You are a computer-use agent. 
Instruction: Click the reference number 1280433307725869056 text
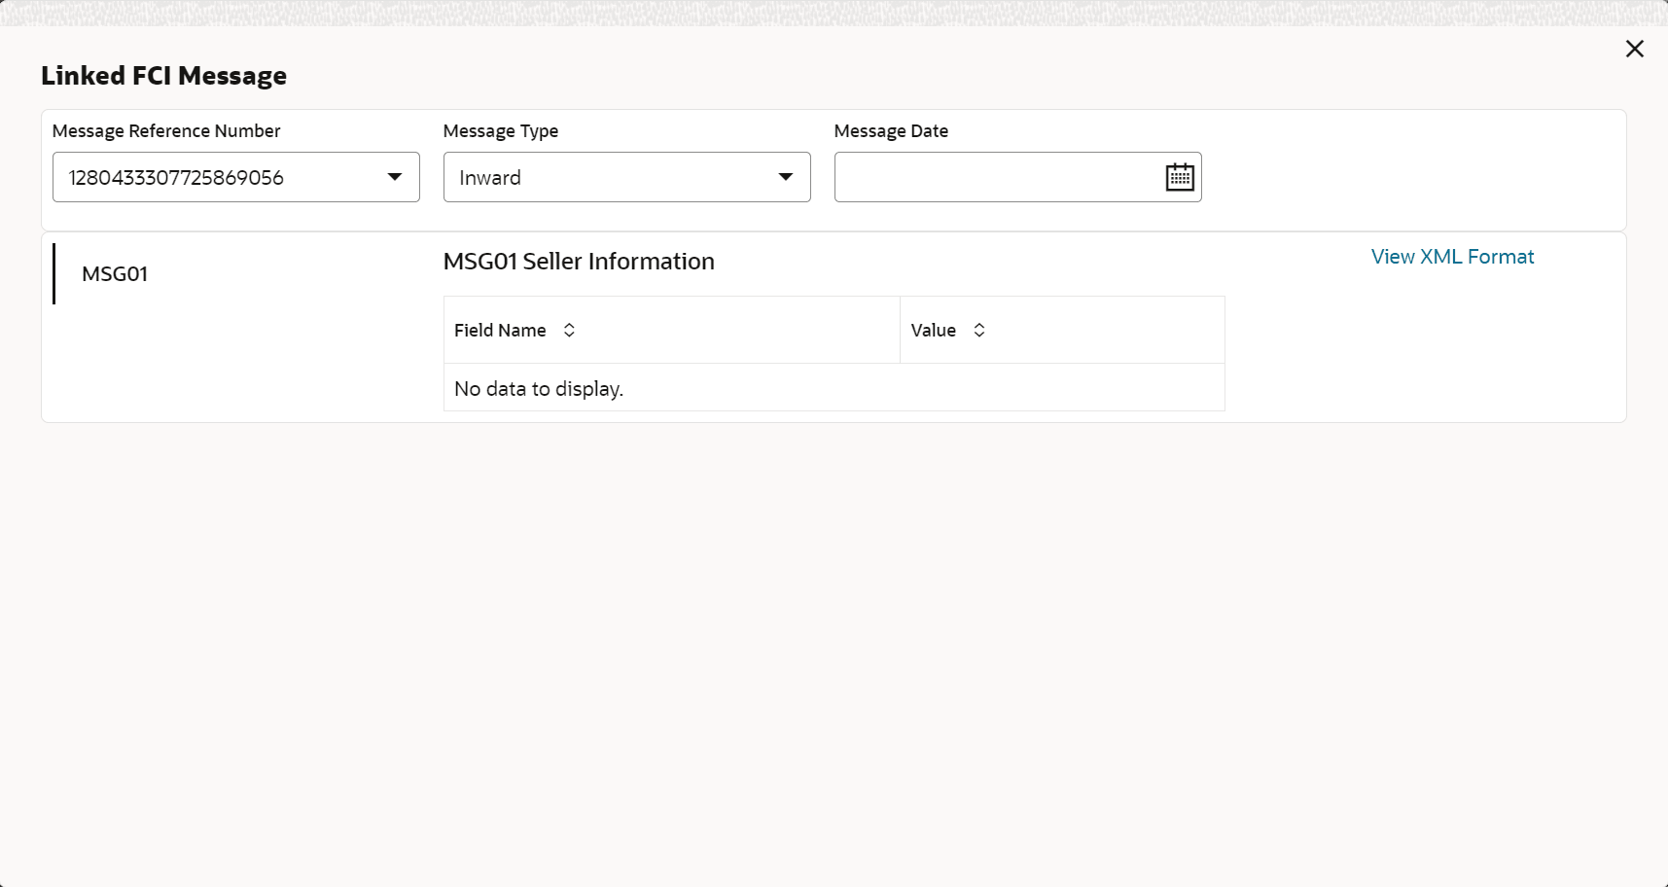pos(176,178)
